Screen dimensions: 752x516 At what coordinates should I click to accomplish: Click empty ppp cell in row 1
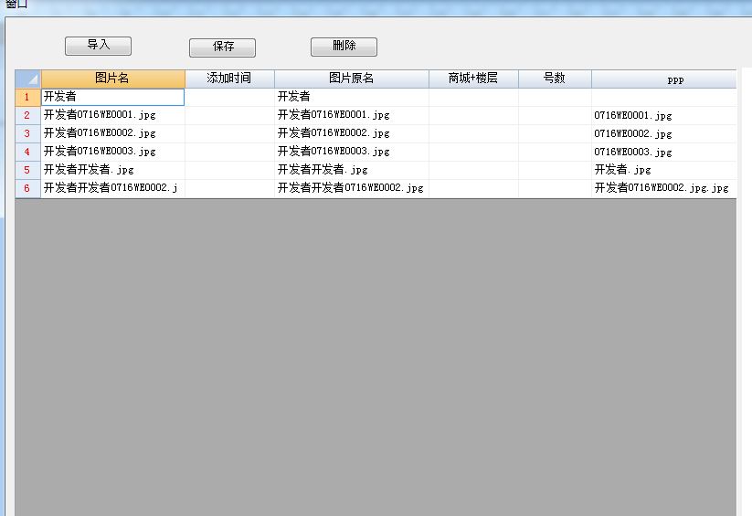(x=663, y=97)
